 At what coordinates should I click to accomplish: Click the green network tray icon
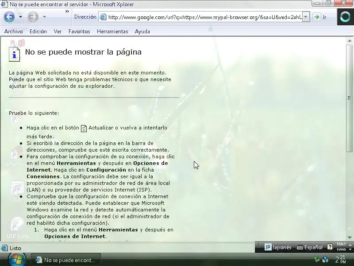[317, 260]
